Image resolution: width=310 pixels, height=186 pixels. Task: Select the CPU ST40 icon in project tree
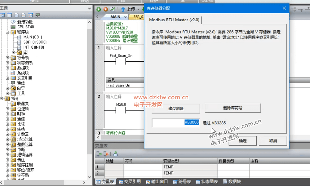pyautogui.click(x=13, y=27)
